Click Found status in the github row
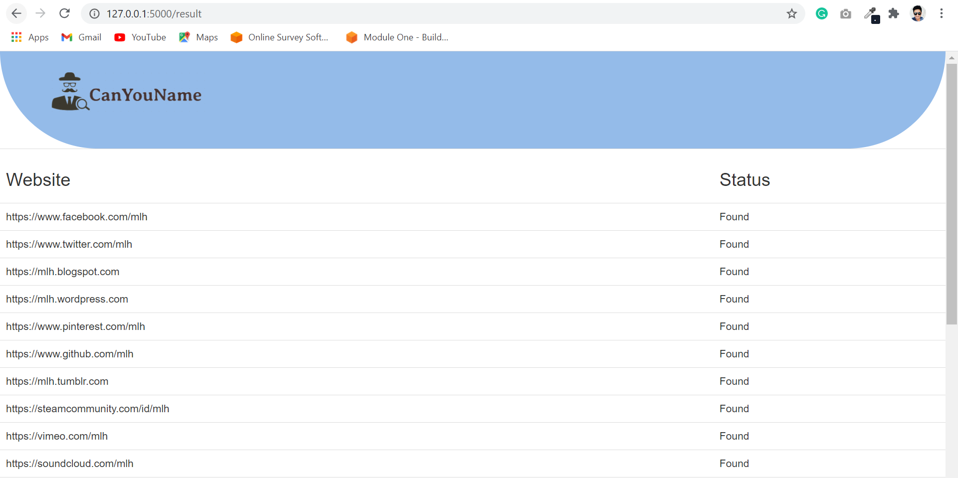The width and height of the screenshot is (958, 478). (x=734, y=354)
